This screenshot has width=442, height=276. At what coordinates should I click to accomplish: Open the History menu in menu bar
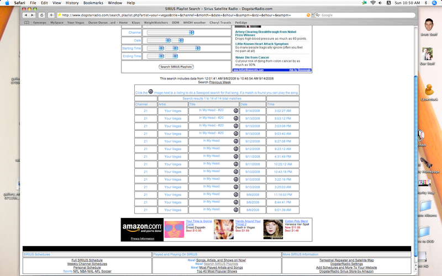72,3
